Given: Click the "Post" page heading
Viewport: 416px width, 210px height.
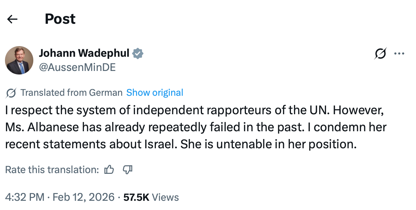Looking at the screenshot, I should pyautogui.click(x=60, y=19).
